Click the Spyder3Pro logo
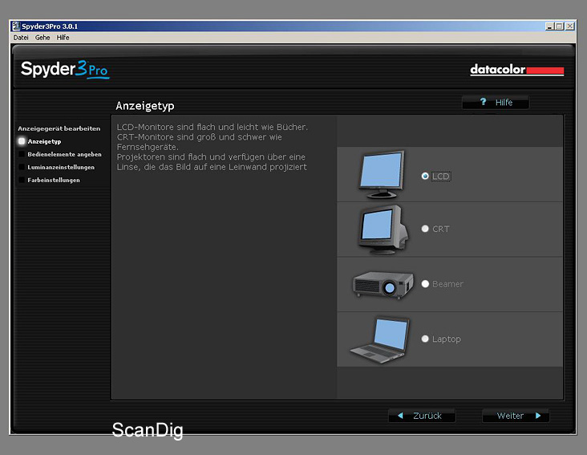 tap(65, 69)
